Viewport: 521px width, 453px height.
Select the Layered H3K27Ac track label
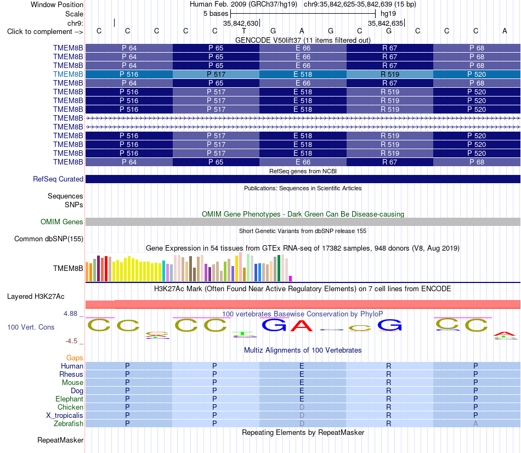click(36, 296)
